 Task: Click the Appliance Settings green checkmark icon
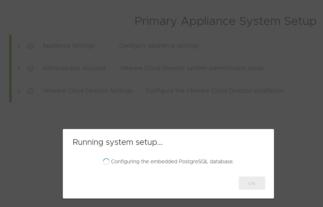coord(31,46)
